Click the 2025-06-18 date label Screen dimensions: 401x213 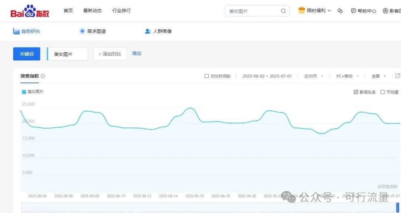[221, 196]
